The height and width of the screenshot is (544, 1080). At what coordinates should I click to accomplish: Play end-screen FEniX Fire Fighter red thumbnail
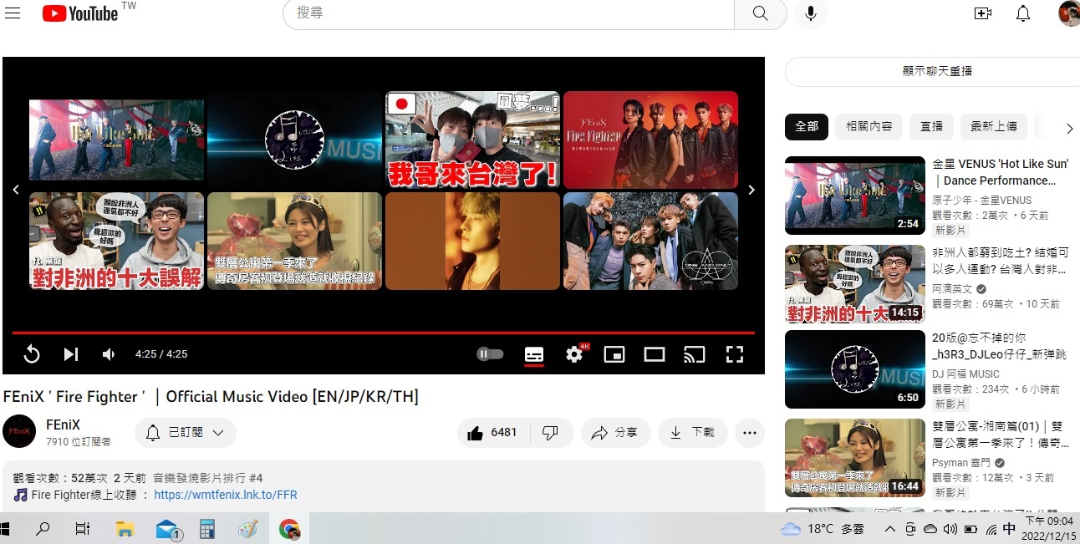650,140
